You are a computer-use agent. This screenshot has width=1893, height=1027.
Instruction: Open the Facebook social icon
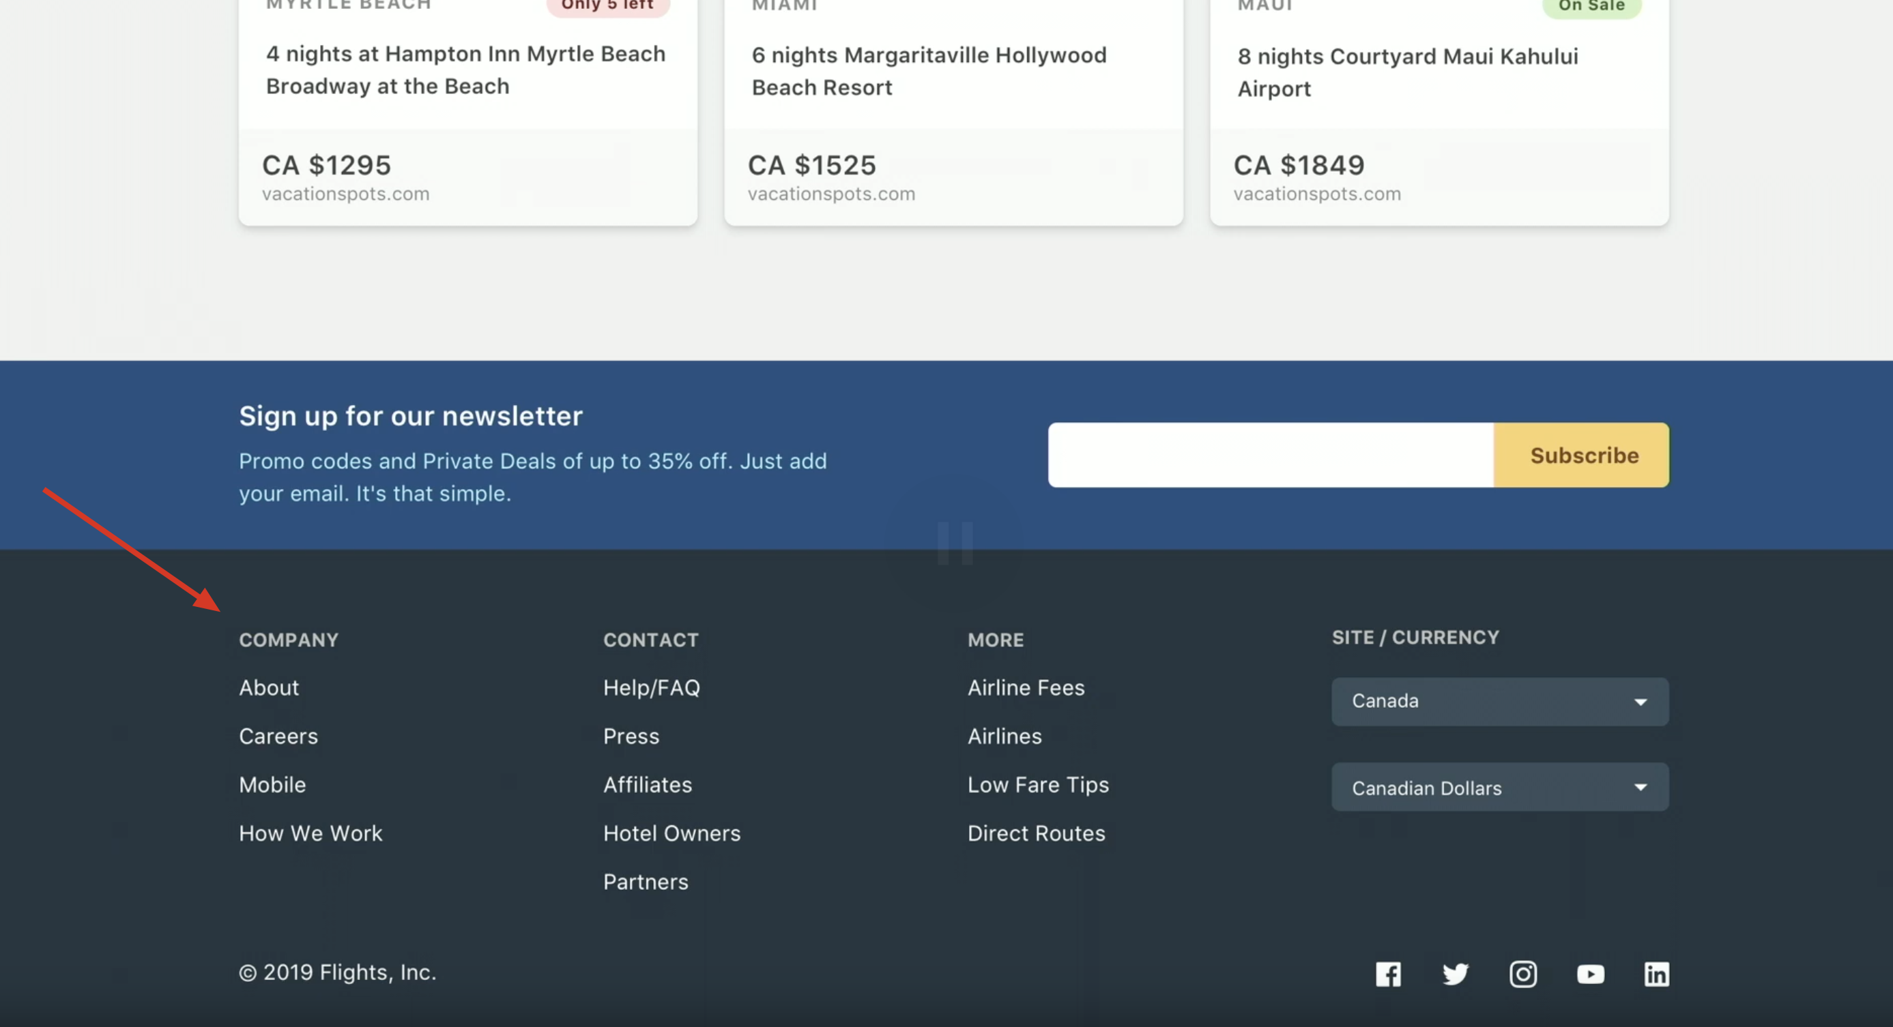[1388, 974]
